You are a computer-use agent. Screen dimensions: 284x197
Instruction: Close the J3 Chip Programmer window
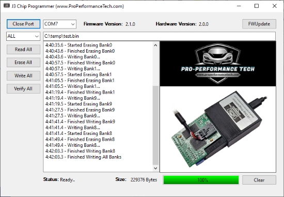[274, 6]
